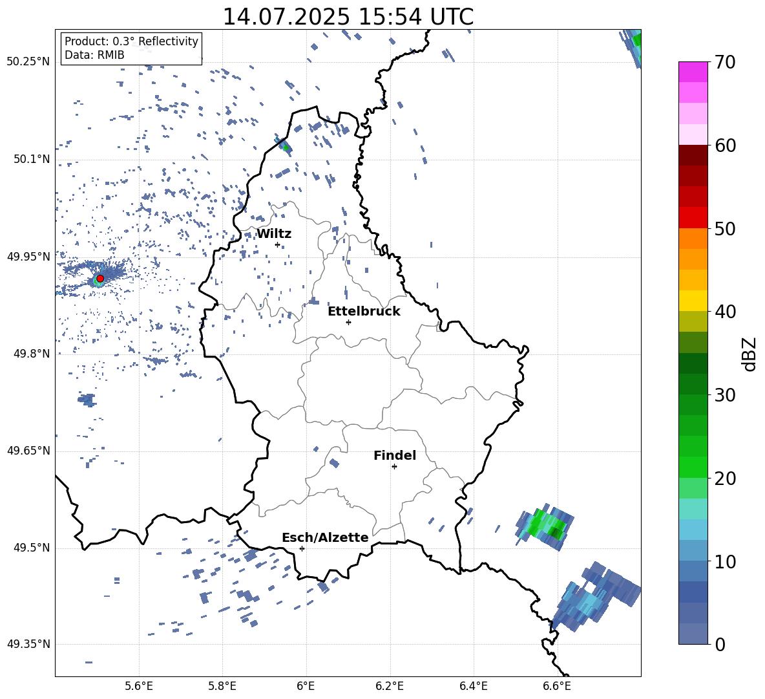This screenshot has height=699, width=765.
Task: Click the Esch/Alzette city label
Action: [x=325, y=537]
